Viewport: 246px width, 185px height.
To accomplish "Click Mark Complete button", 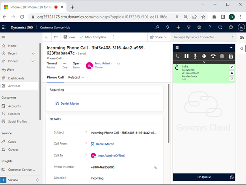I will click(93, 37).
